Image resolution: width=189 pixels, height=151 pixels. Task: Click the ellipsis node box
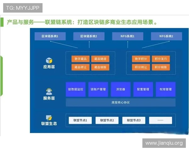[x=161, y=120]
